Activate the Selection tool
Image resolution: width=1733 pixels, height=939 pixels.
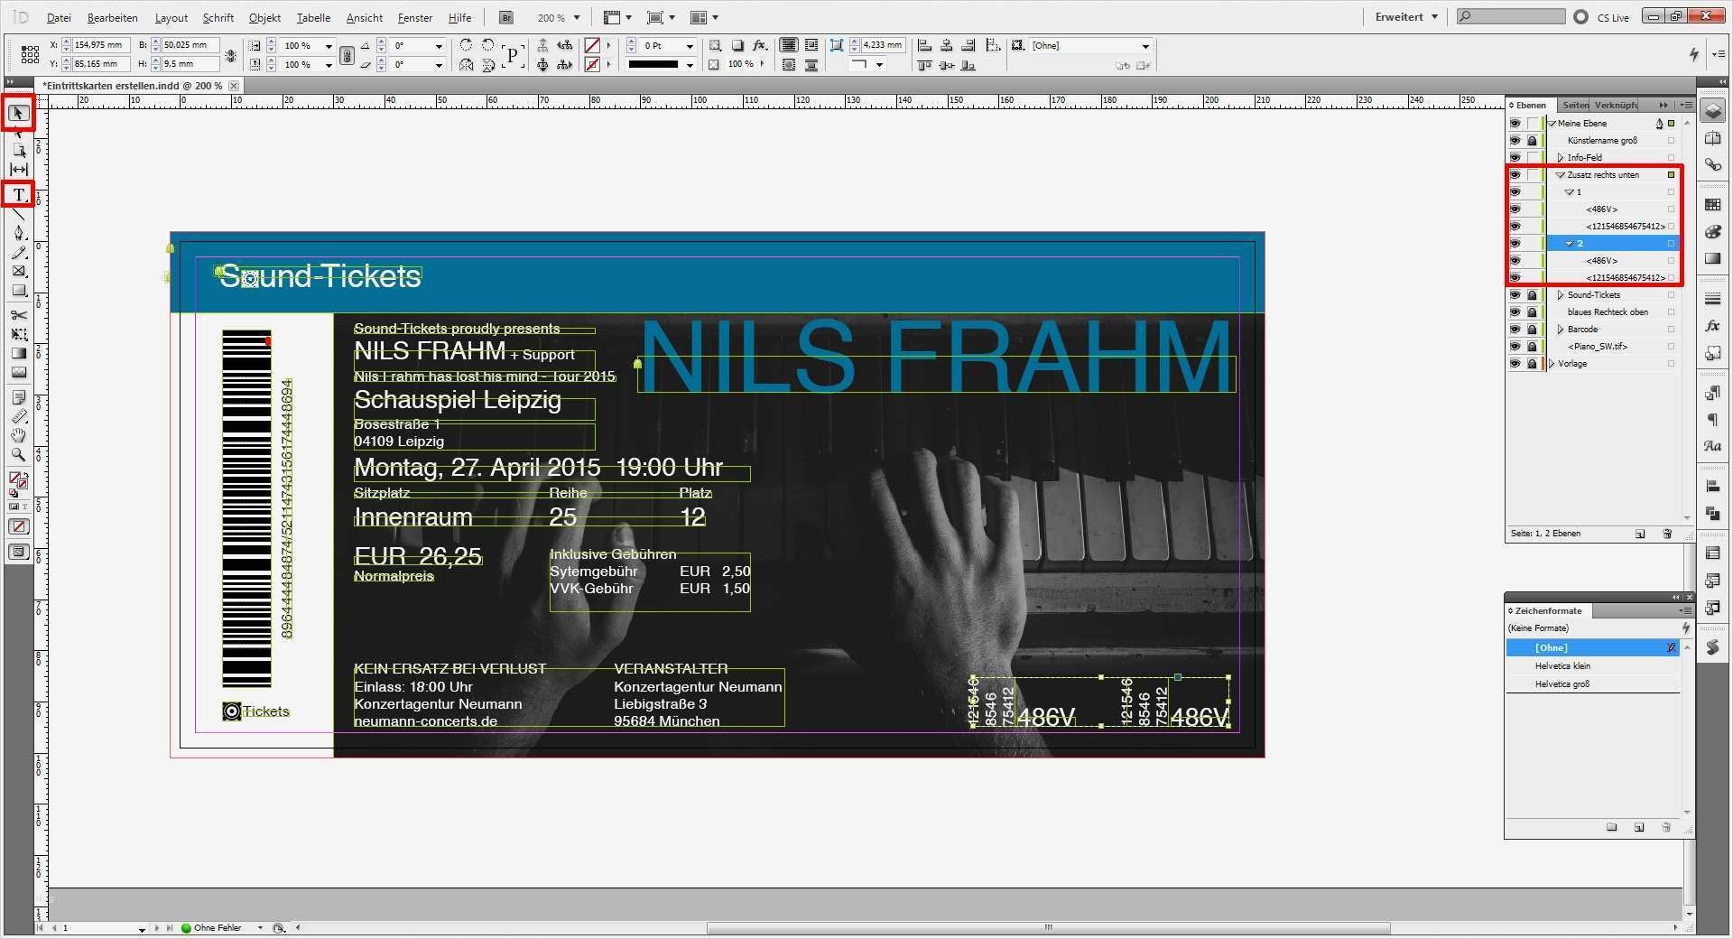click(x=17, y=112)
